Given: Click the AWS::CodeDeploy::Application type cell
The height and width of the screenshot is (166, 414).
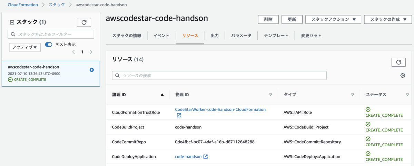Looking at the screenshot, I should coord(312,157).
